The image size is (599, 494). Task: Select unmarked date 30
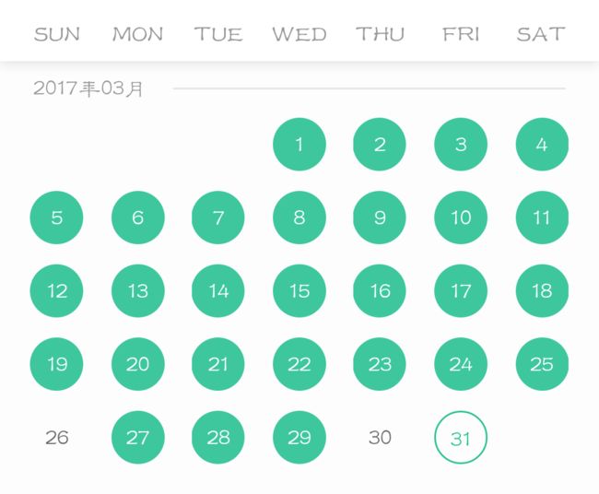(380, 438)
